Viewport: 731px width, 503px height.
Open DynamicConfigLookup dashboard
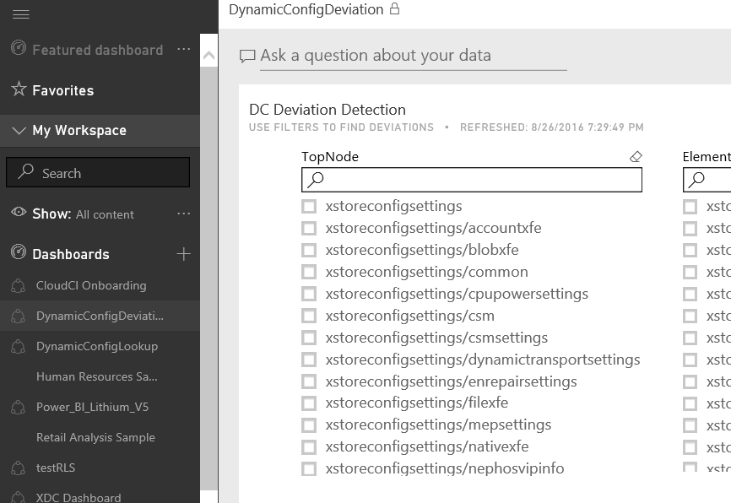[97, 346]
